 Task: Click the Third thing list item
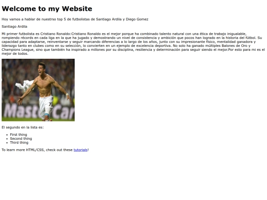(19, 143)
